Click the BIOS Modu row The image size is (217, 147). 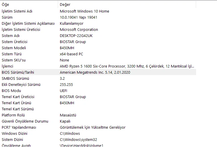(11, 91)
